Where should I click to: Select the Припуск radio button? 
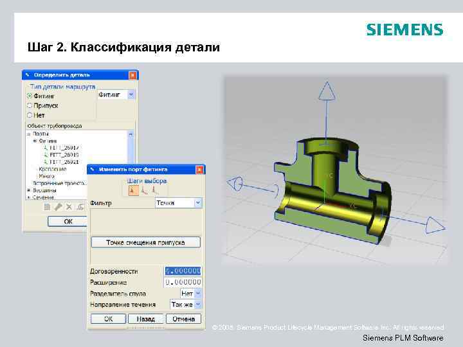pyautogui.click(x=29, y=105)
